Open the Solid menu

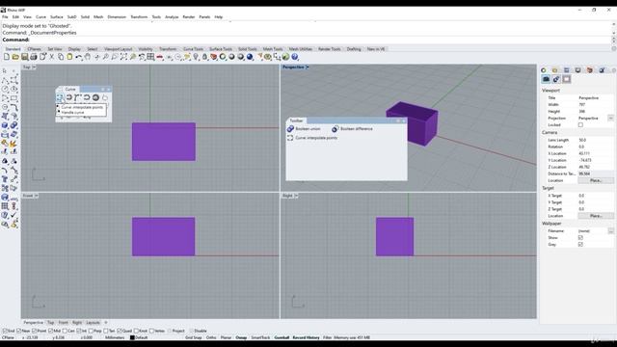point(85,17)
